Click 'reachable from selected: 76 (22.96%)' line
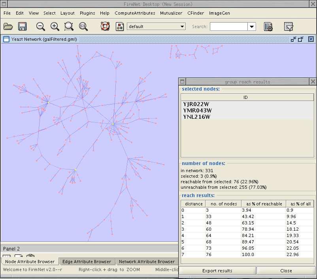 click(x=219, y=182)
